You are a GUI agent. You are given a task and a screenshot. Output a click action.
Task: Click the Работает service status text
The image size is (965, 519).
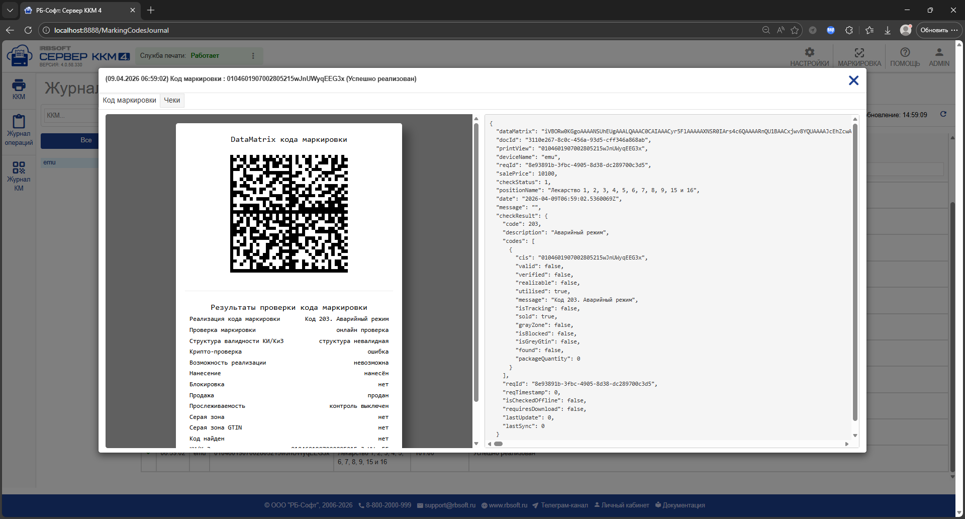[205, 56]
